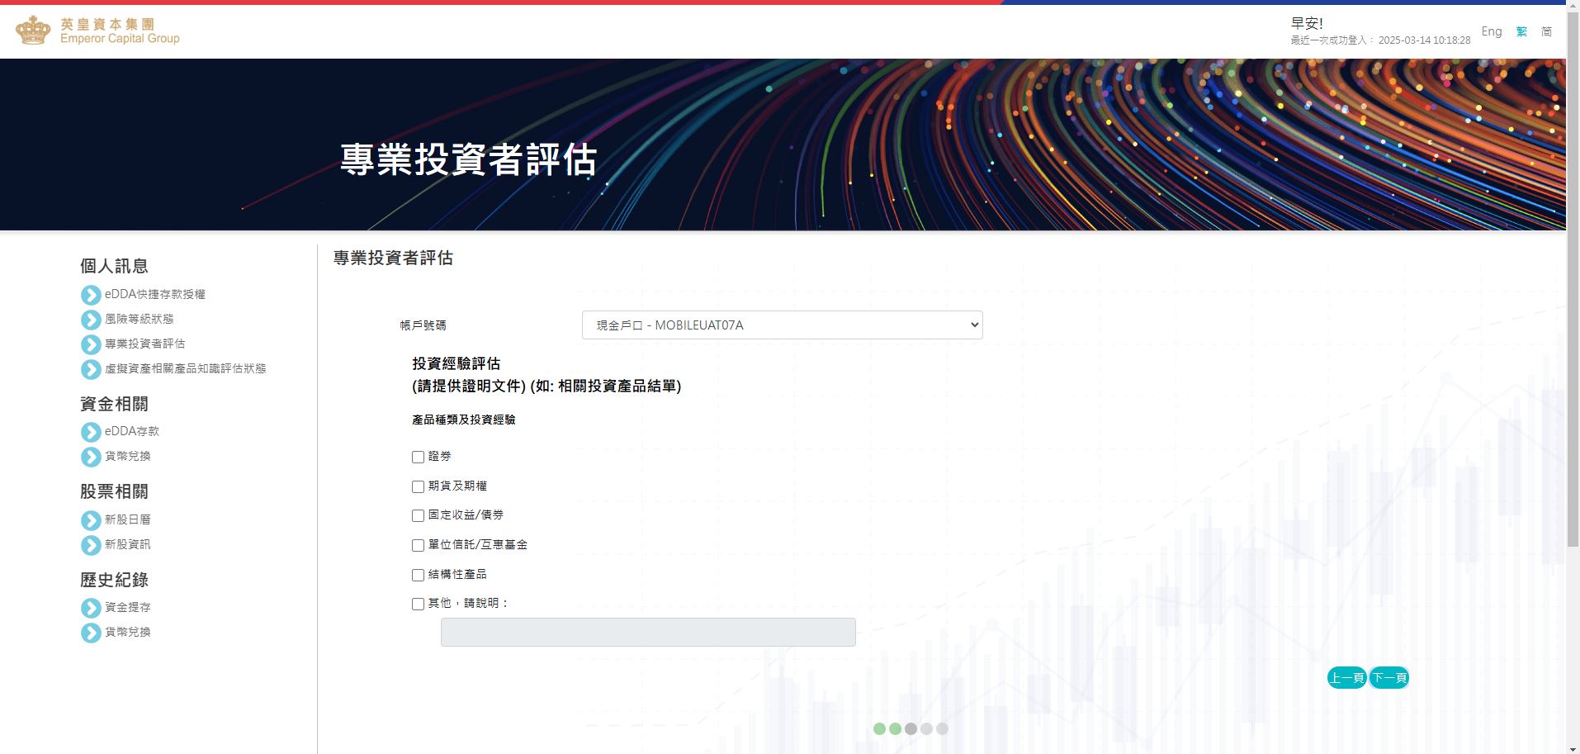Open 資金提存 history link
Viewport: 1580px width, 754px height.
(128, 607)
